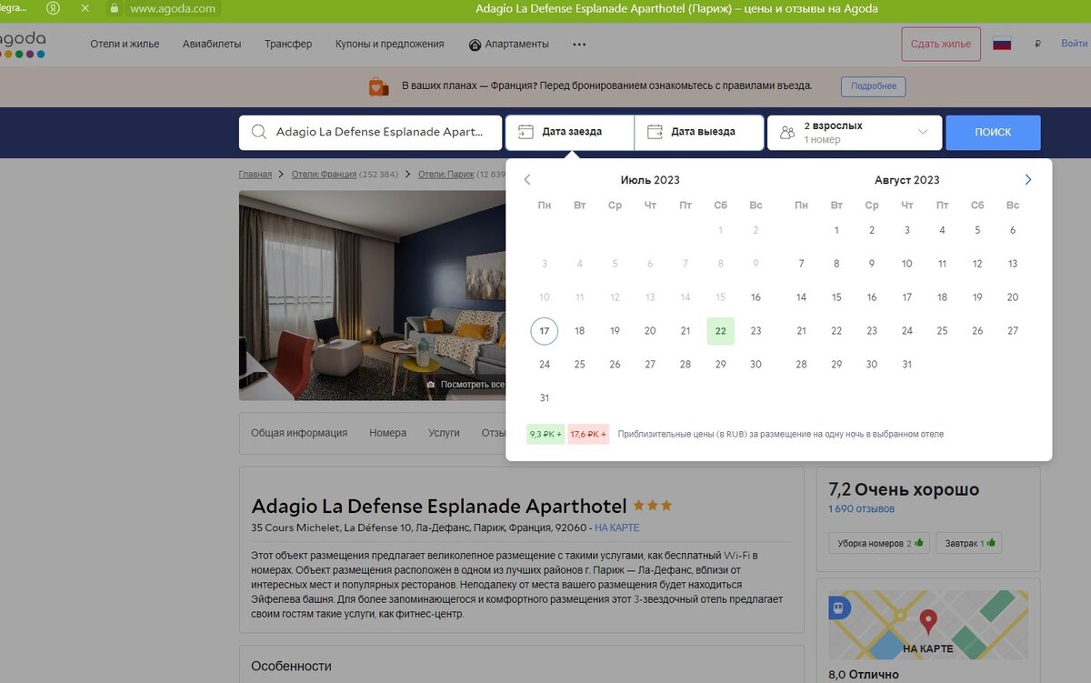
Task: Select August 15 in calendar
Action: (836, 297)
